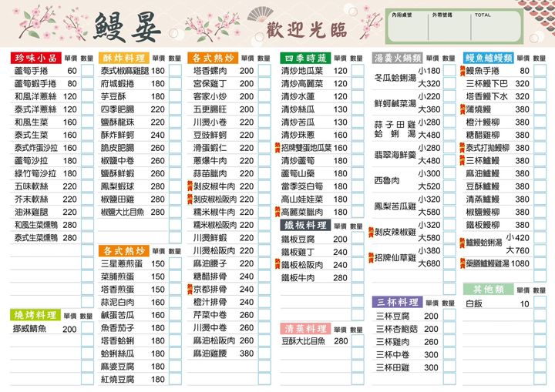Click the 小180 price of 冬瓜蛤蜊湯

(x=429, y=71)
